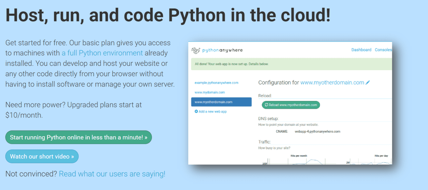This screenshot has height=190, width=428.
Task: Click the plus icon beside 'Add a new web app'
Action: click(196, 111)
